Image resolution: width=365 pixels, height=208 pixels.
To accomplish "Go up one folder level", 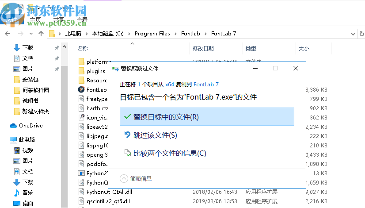I will coord(41,34).
